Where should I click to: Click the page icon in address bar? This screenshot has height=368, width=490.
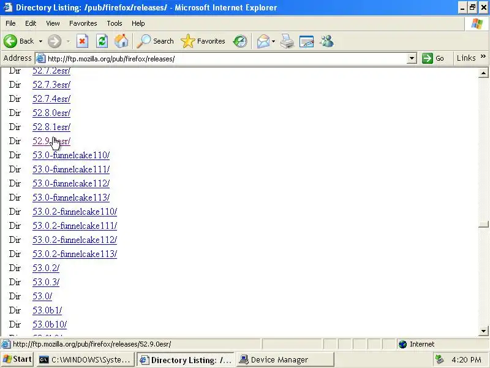point(40,58)
